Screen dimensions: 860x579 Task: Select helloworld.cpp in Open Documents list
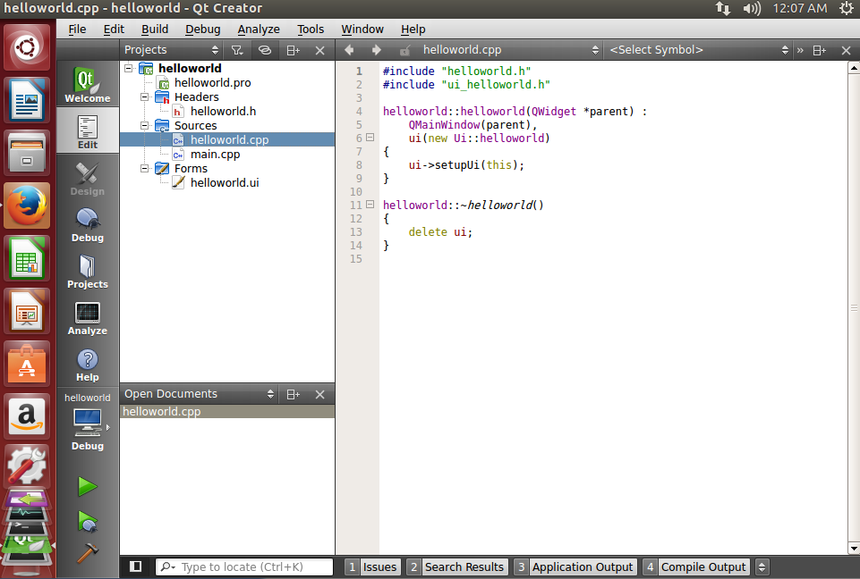pyautogui.click(x=227, y=411)
